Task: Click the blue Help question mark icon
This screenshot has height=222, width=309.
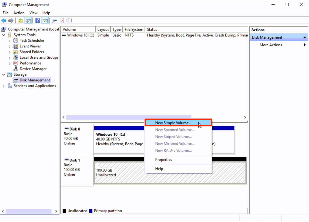Action: [38, 21]
